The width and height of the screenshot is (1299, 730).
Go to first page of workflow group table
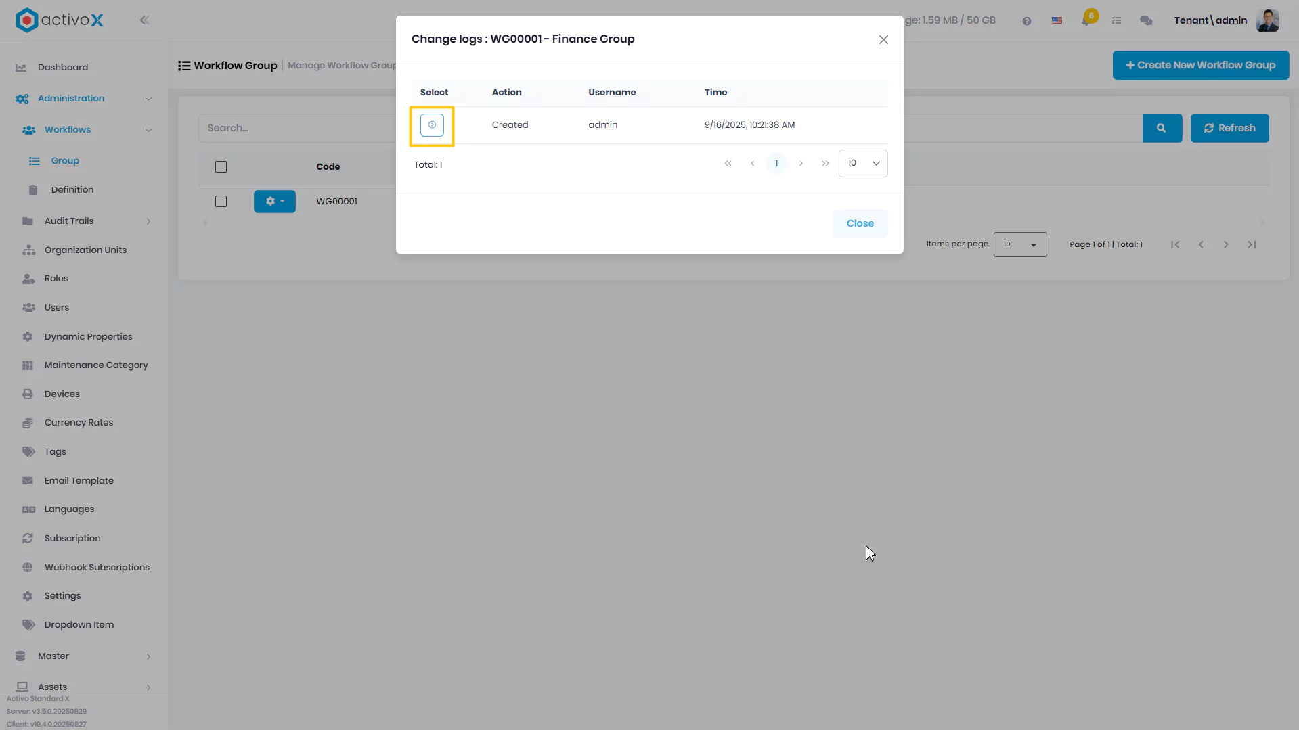1175,245
